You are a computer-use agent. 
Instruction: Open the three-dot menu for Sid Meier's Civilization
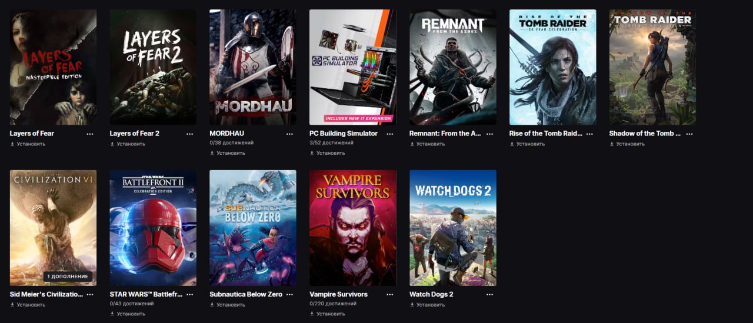pos(90,294)
